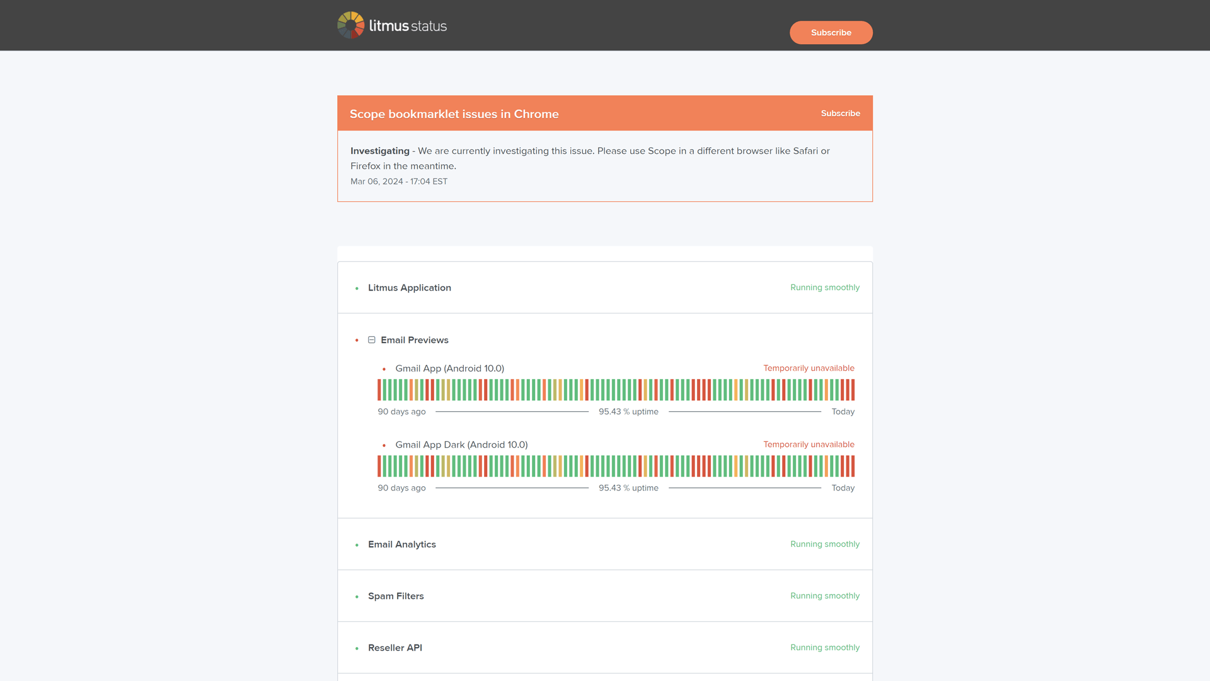Screen dimensions: 1210x681
Task: Click the orange Subscribe button in the header
Action: (831, 32)
